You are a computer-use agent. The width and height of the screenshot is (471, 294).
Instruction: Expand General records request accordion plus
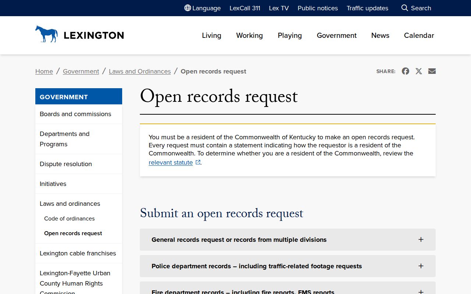pos(421,240)
